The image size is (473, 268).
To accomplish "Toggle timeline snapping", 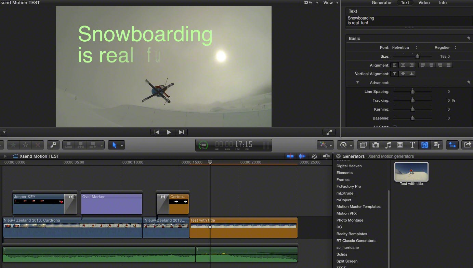I will [326, 156].
